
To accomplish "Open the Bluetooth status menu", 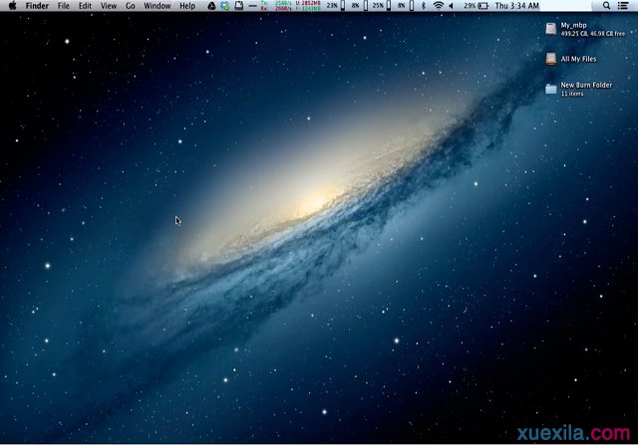I will (423, 6).
